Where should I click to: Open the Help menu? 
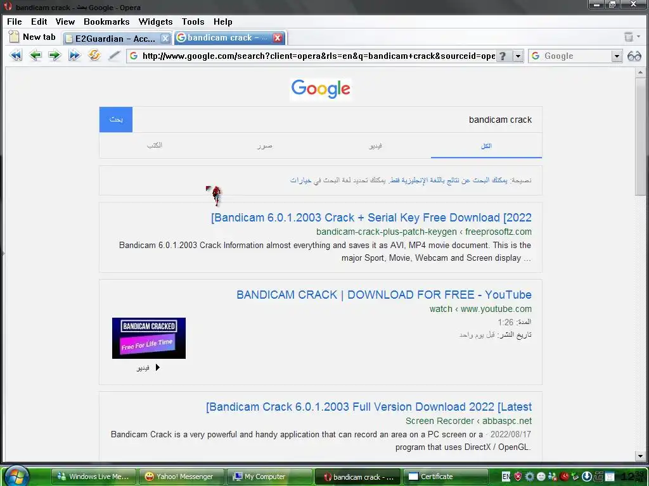(x=222, y=22)
